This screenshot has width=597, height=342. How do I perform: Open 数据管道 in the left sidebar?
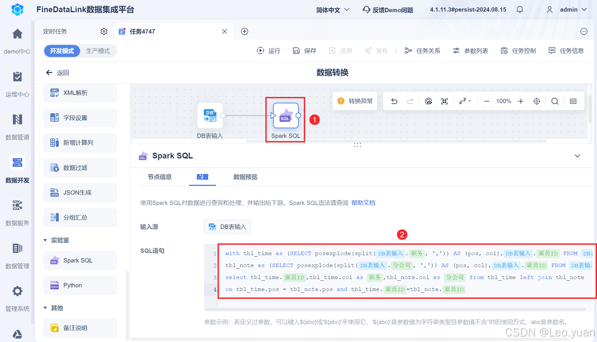(17, 126)
